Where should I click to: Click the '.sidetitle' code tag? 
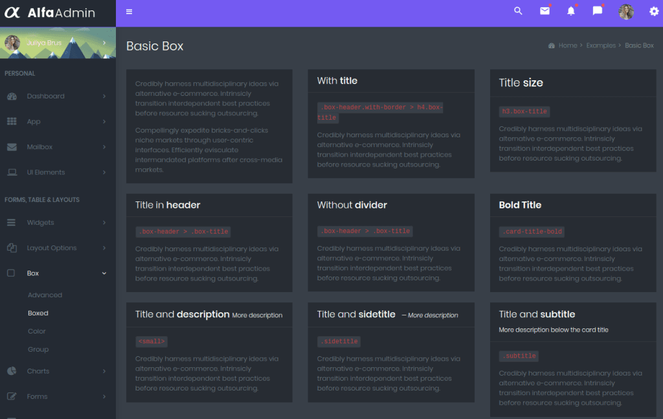[x=339, y=342]
